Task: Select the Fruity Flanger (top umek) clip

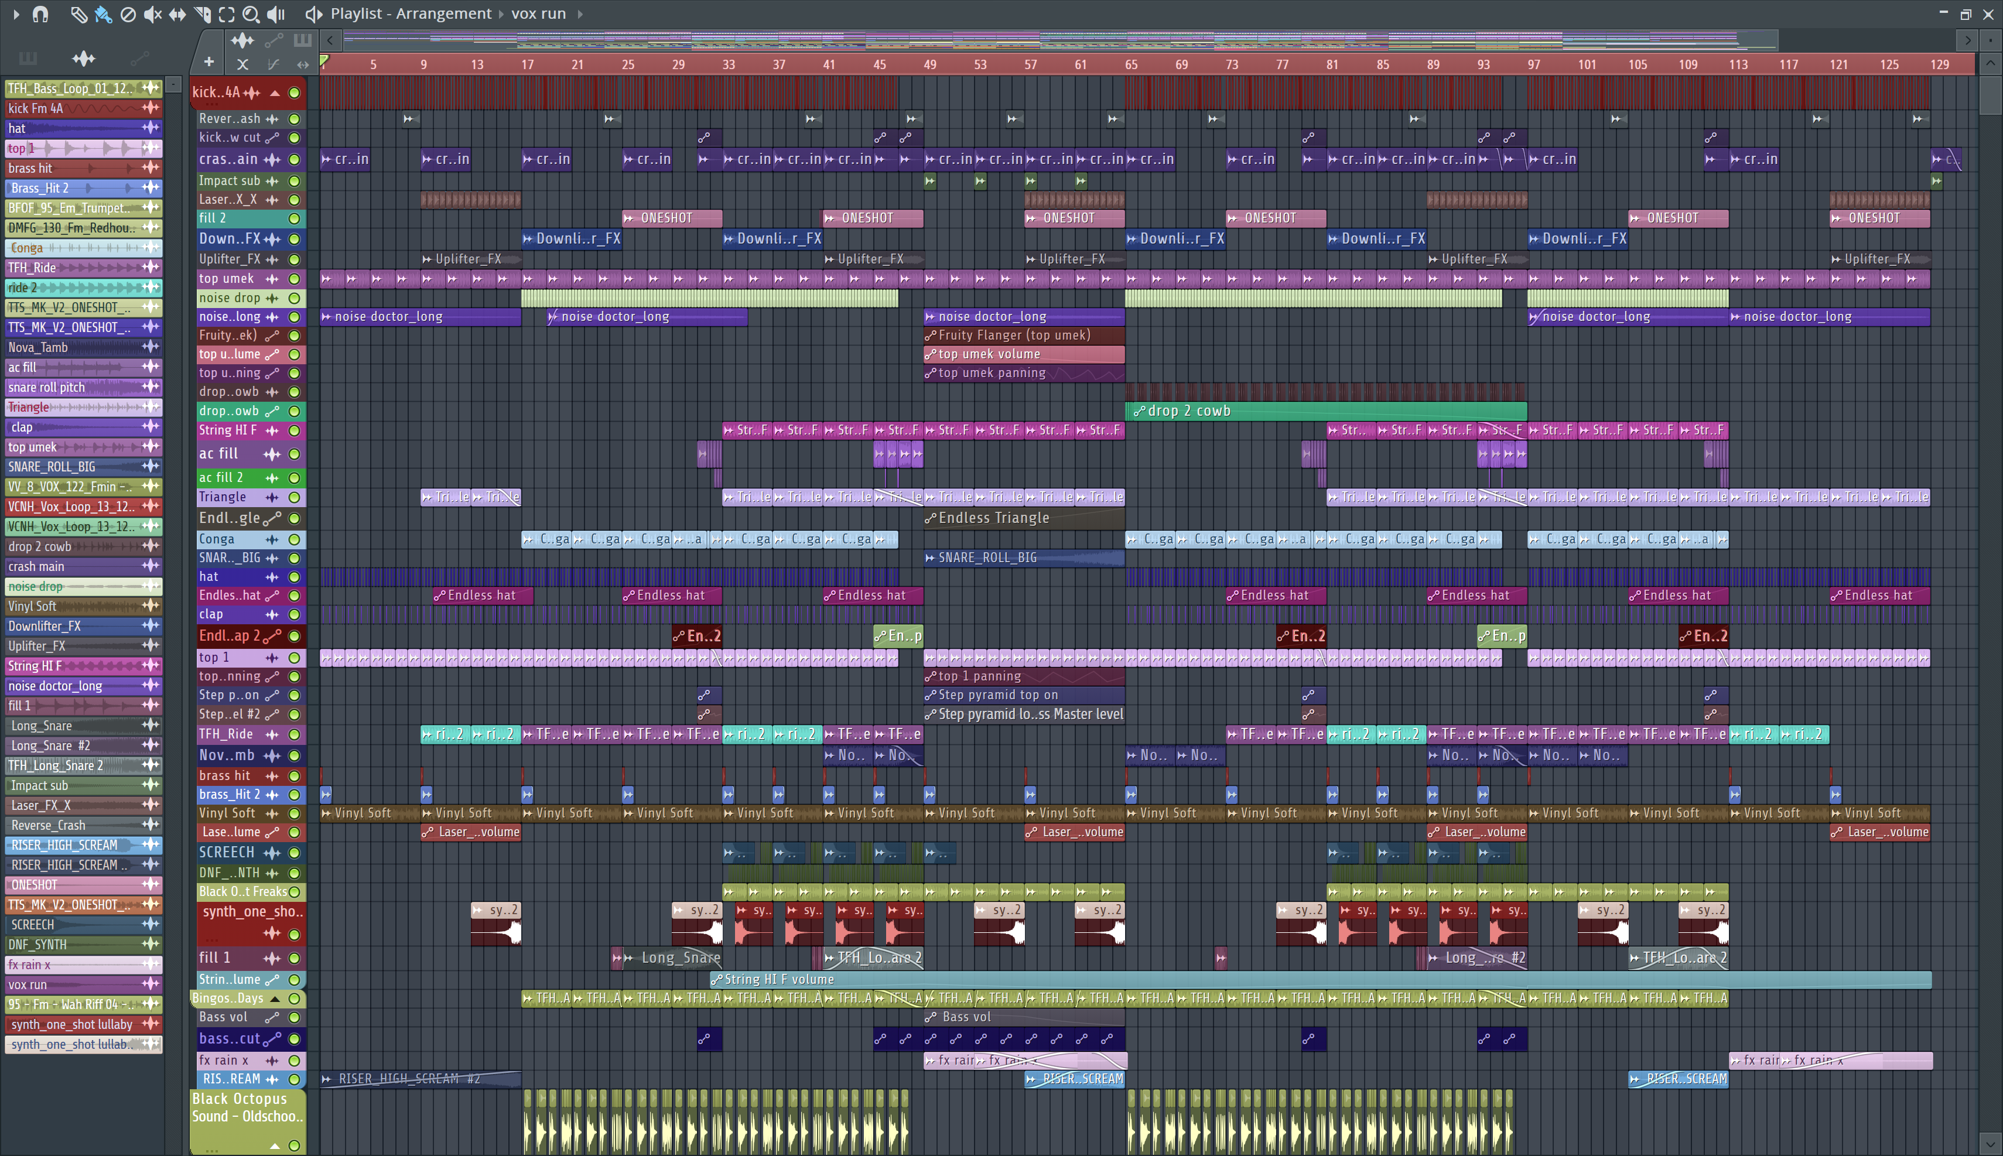Action: coord(1024,336)
